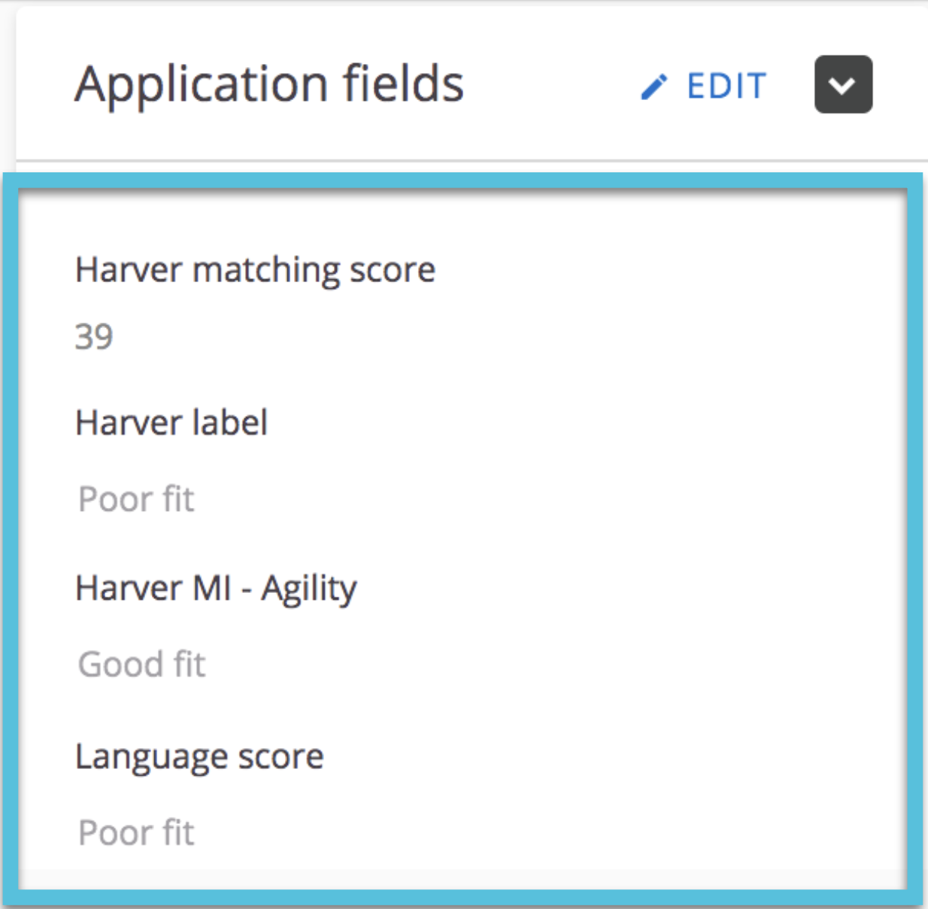The width and height of the screenshot is (928, 909).
Task: Expand the dark chevron dropdown button
Action: pos(843,84)
